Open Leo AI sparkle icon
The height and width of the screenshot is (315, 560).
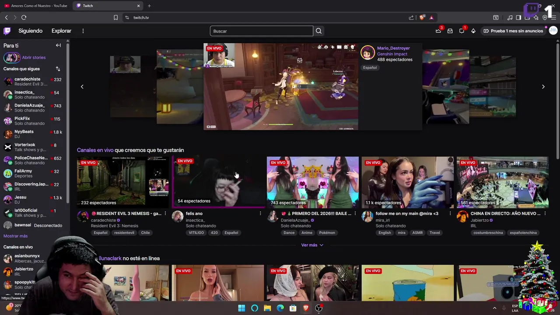pos(536,17)
